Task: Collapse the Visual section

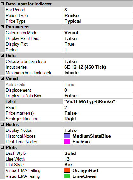Action: point(2,79)
